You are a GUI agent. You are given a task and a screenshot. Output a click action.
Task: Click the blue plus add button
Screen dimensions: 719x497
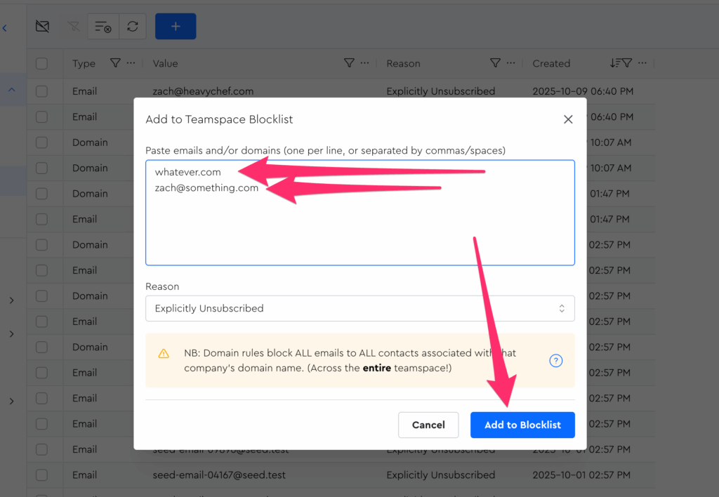pyautogui.click(x=176, y=27)
